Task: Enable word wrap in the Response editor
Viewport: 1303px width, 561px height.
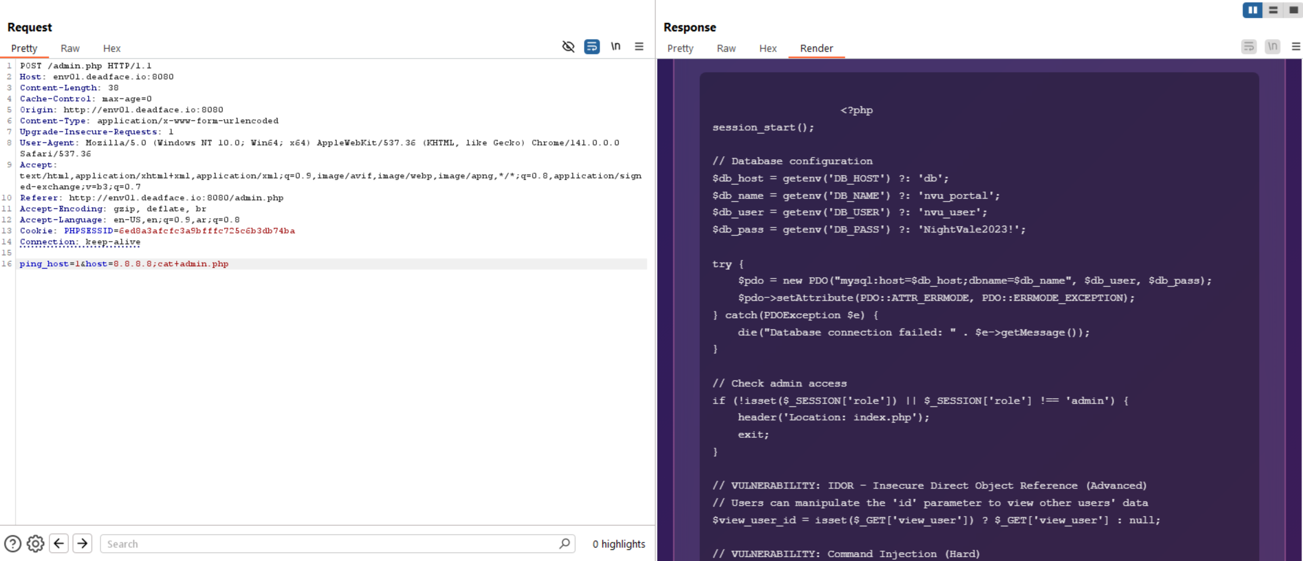Action: [x=1249, y=46]
